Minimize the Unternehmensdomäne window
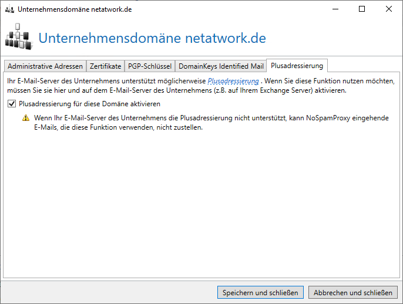Screen dimensions: 403x304 335,9
